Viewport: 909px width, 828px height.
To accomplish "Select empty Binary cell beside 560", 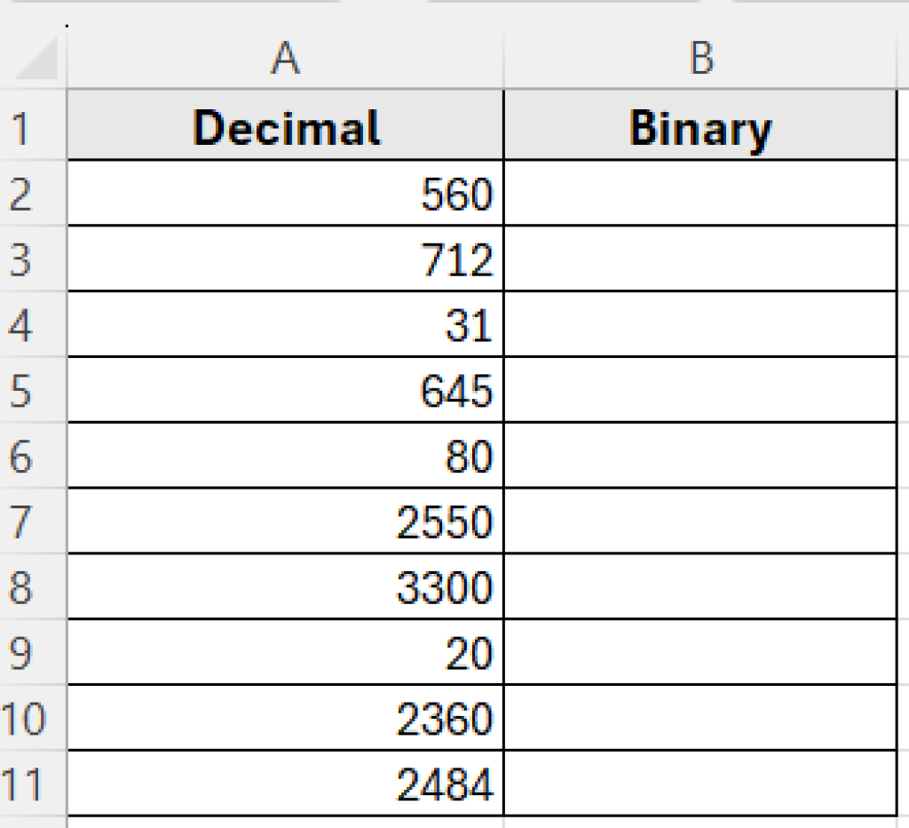I will pos(701,194).
